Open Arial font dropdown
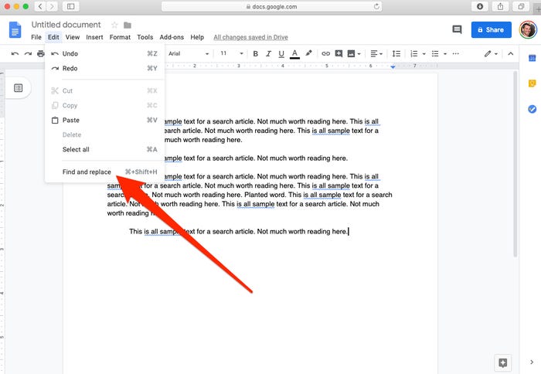541x374 pixels. click(x=189, y=53)
